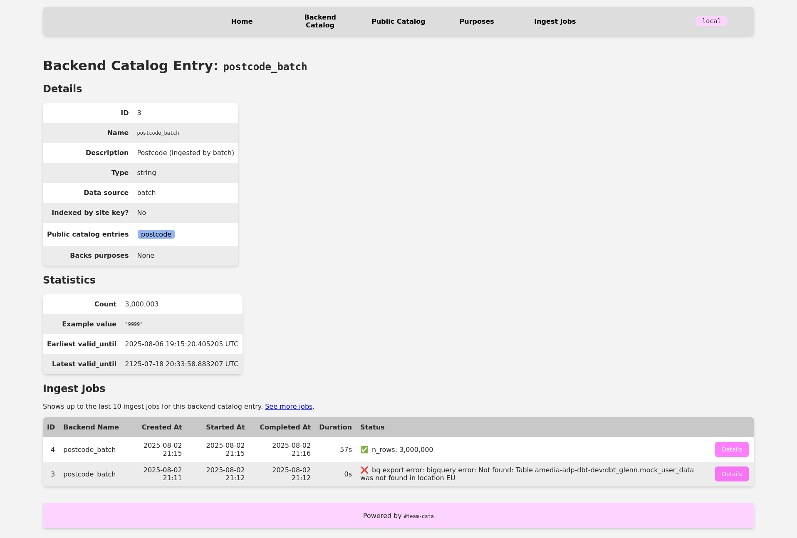Go to Backend Catalog page

point(320,21)
